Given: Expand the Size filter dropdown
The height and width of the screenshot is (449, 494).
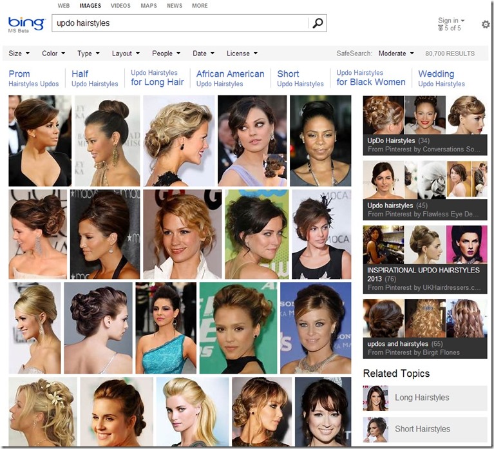Looking at the screenshot, I should click(19, 53).
